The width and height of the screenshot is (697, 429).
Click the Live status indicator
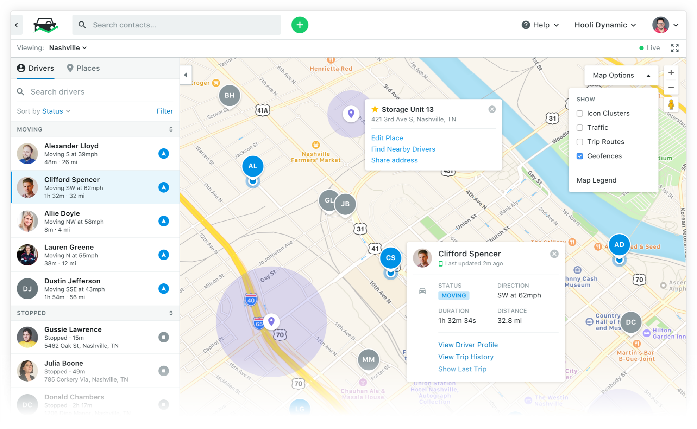pyautogui.click(x=649, y=48)
